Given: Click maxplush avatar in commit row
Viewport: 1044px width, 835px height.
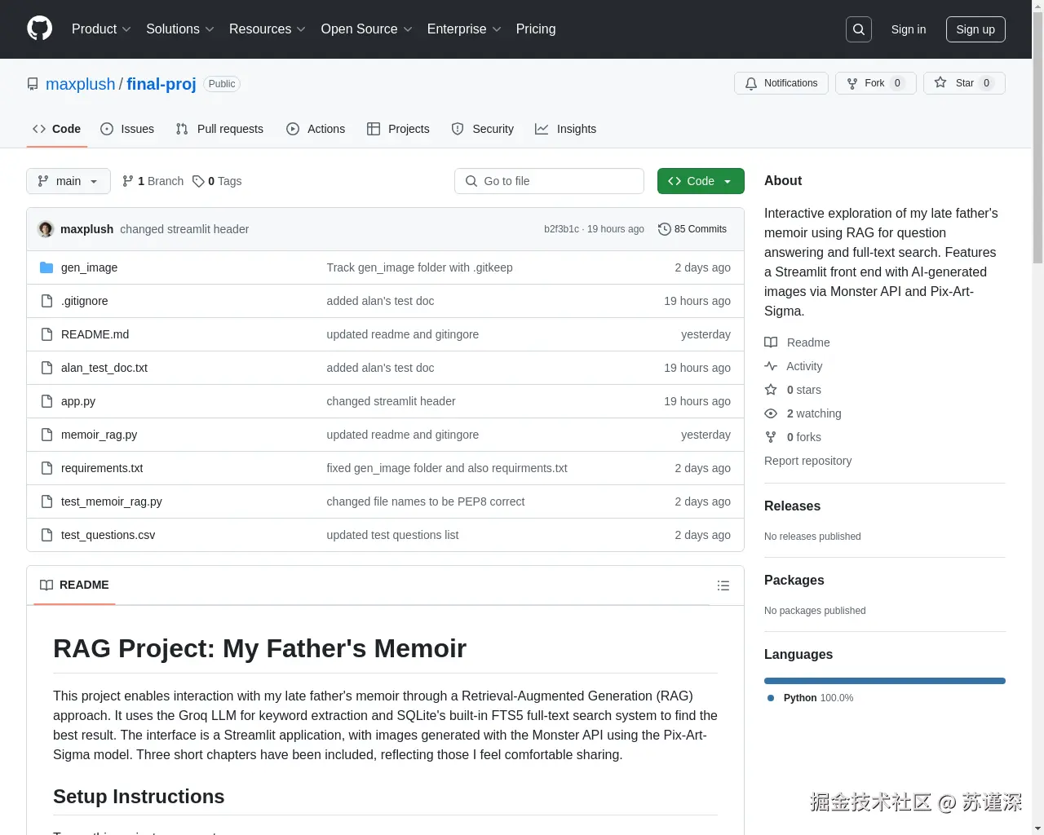Looking at the screenshot, I should pyautogui.click(x=46, y=229).
